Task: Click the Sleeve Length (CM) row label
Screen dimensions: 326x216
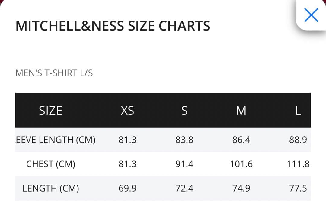Action: click(56, 140)
